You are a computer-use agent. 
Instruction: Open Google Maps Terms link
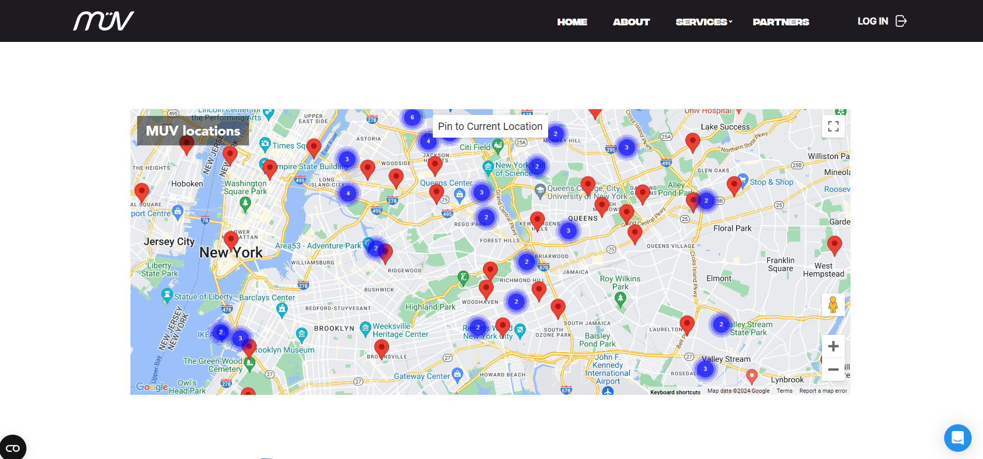tap(784, 391)
